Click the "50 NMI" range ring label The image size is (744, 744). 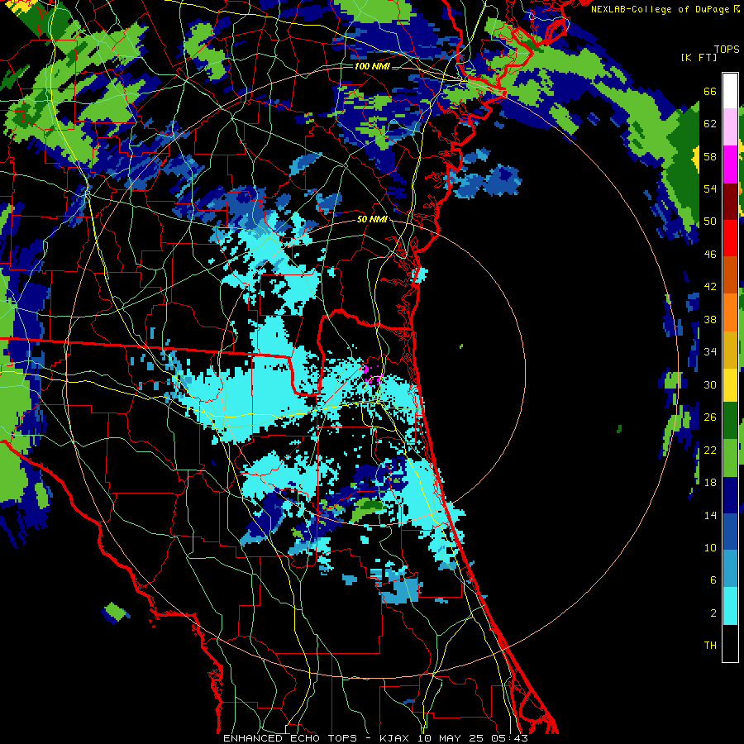pyautogui.click(x=371, y=219)
